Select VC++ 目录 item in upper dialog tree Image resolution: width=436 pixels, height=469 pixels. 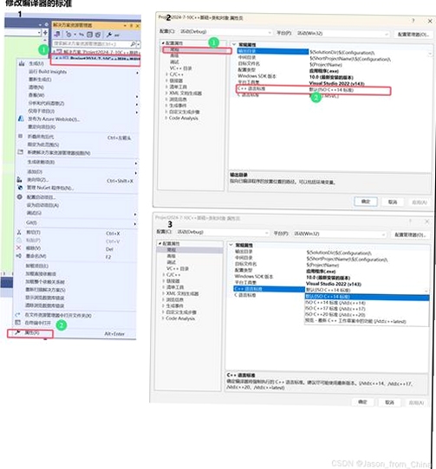click(180, 68)
